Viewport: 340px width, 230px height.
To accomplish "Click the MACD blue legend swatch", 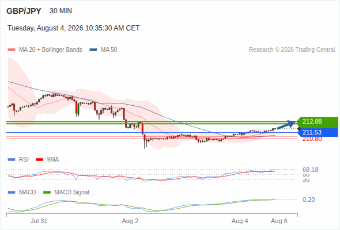I will 12,193.
